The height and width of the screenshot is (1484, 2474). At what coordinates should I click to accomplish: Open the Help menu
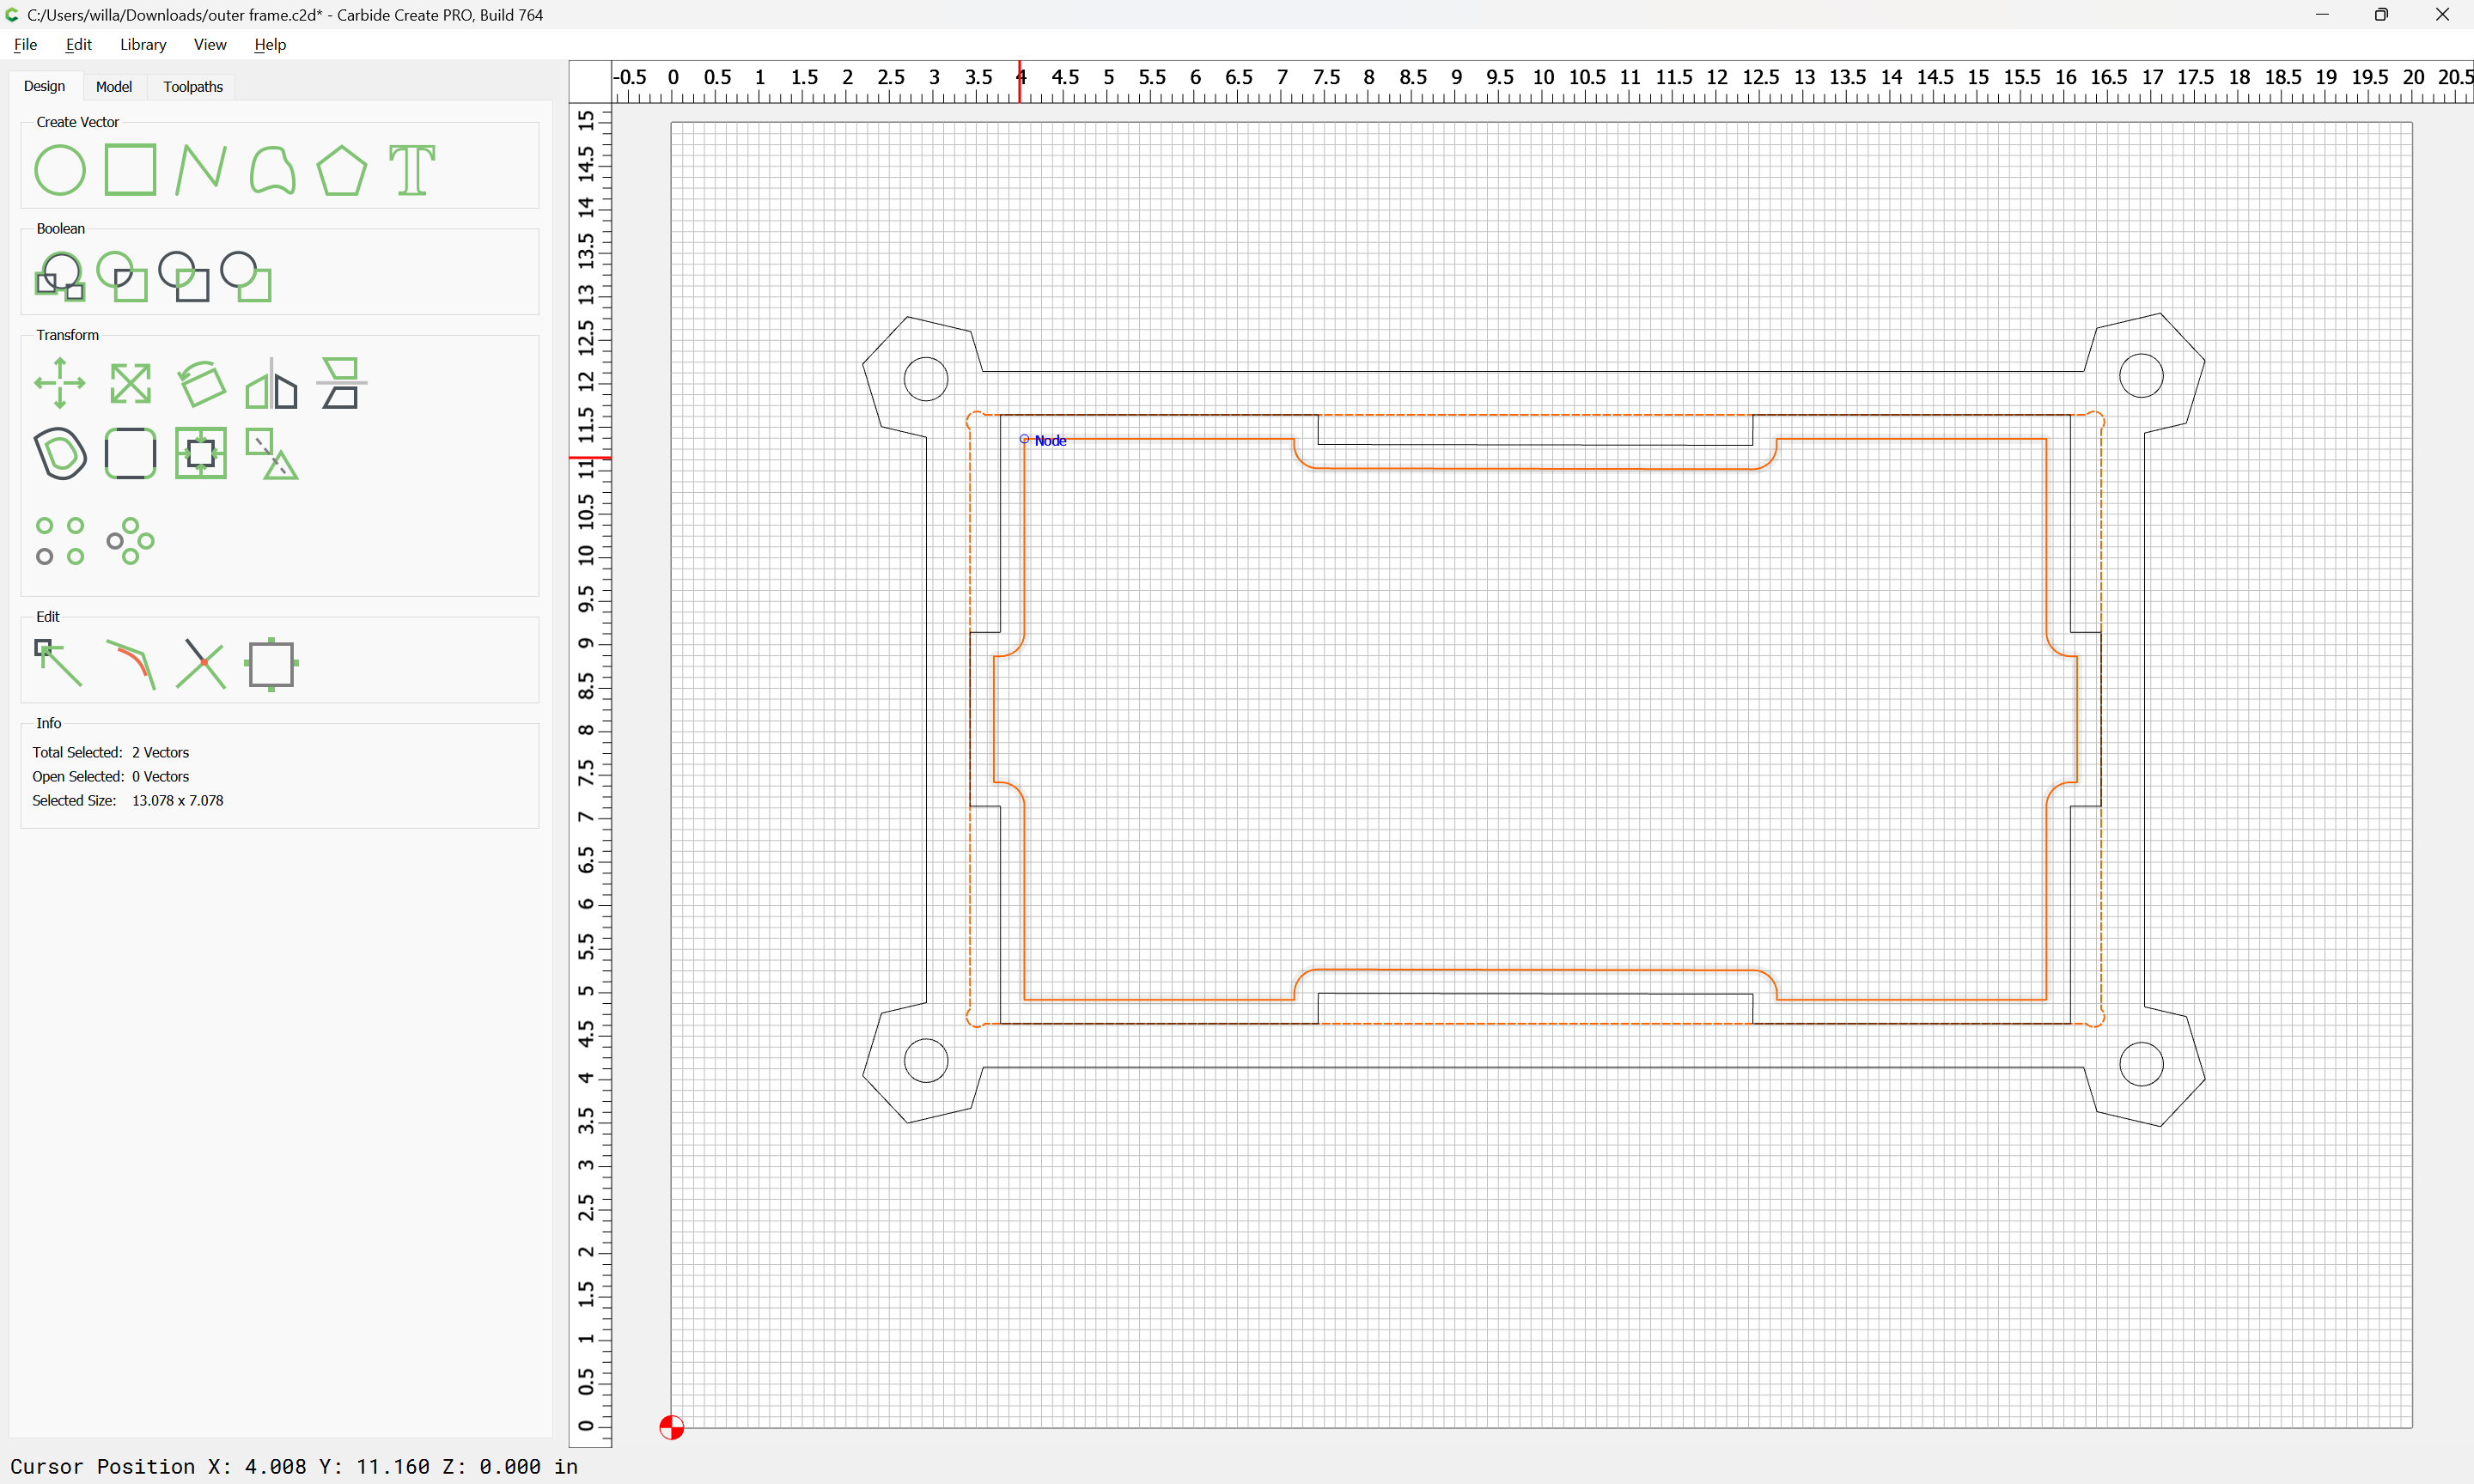[270, 44]
